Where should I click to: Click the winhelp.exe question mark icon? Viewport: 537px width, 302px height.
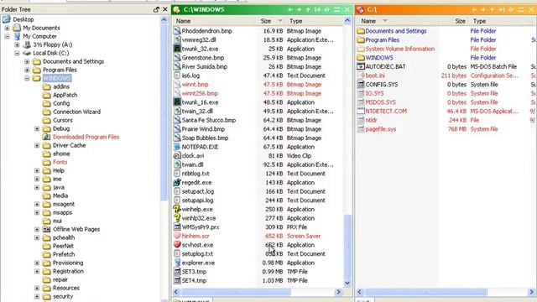point(177,209)
